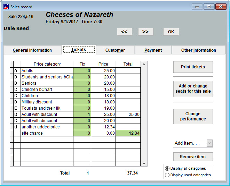Viewport: 230px width, 186px height.
Task: Click the Tix cell for Adults
Action: click(x=82, y=71)
